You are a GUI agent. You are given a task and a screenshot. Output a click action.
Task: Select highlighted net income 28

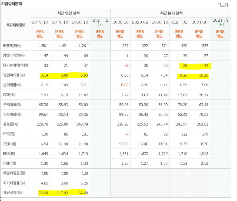tap(185, 65)
